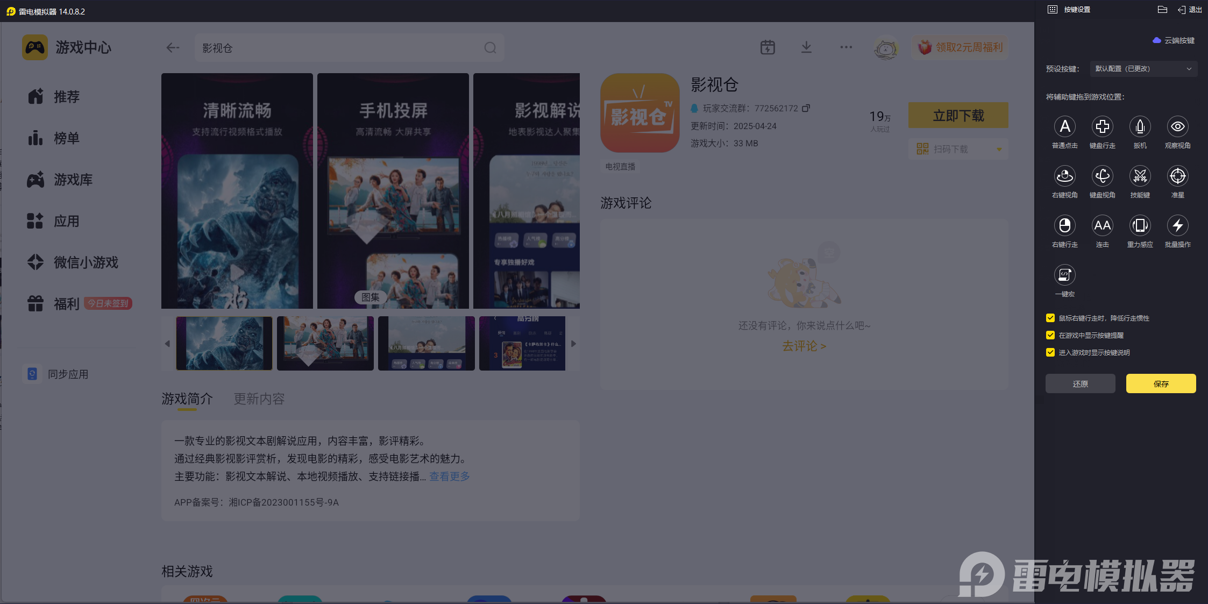
Task: Toggle 在游戏中显示按键提醒 checkbox
Action: 1050,335
